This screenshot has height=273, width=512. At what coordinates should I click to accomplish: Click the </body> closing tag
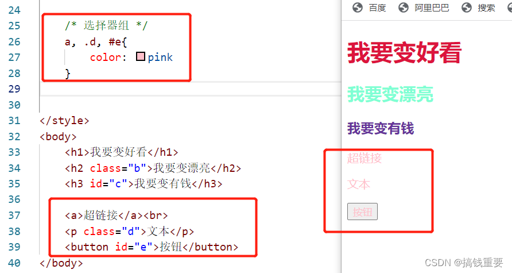coord(61,263)
